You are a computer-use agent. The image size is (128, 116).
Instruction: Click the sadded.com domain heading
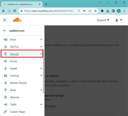(x=17, y=31)
